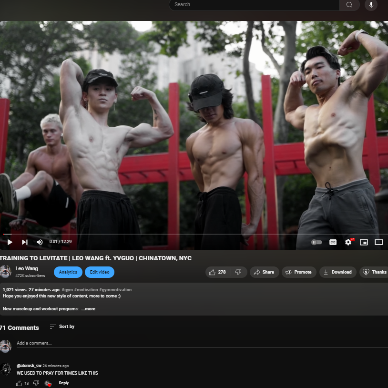Share this video
Viewport: 388px width, 388px height.
pos(264,272)
